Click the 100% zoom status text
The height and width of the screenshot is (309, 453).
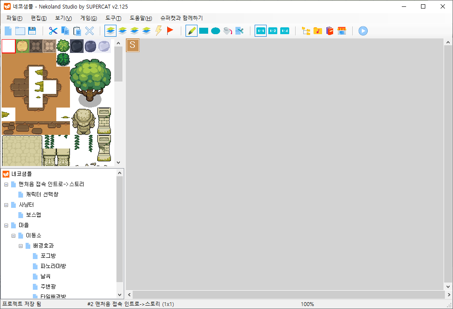point(308,304)
